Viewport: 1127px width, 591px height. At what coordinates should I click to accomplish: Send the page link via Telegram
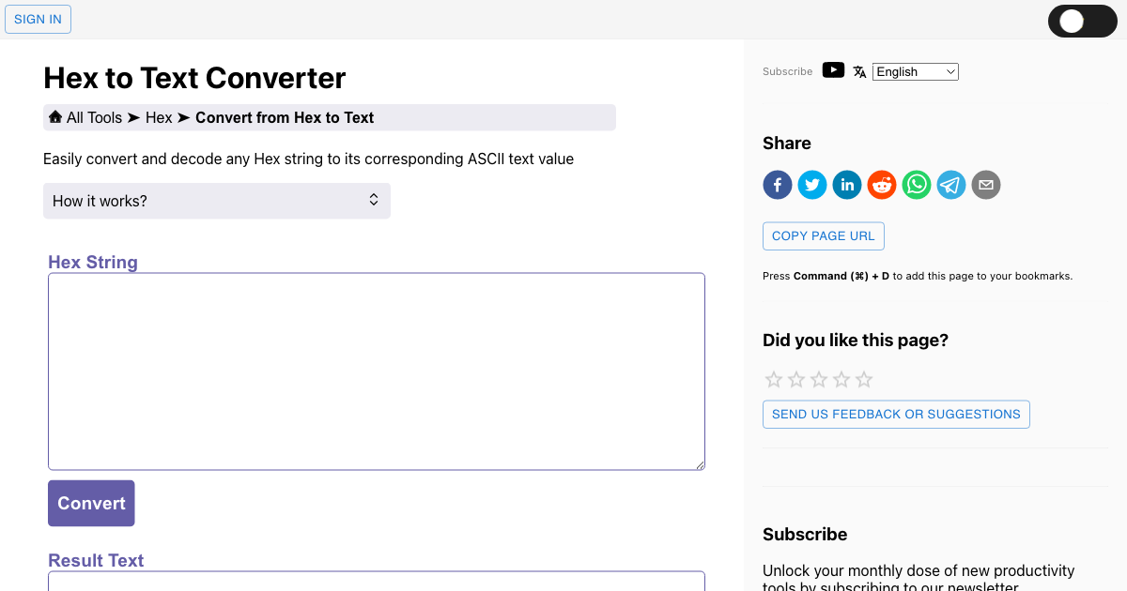pyautogui.click(x=950, y=185)
